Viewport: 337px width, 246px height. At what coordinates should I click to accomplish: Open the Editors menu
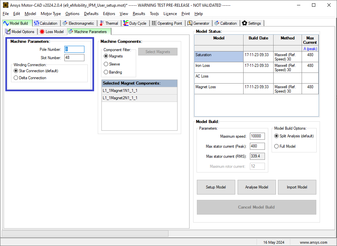(x=109, y=14)
